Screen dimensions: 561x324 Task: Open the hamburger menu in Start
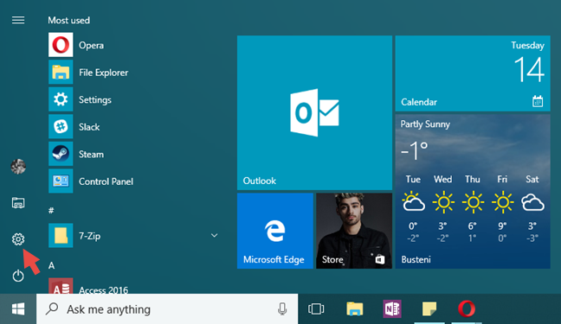[18, 21]
